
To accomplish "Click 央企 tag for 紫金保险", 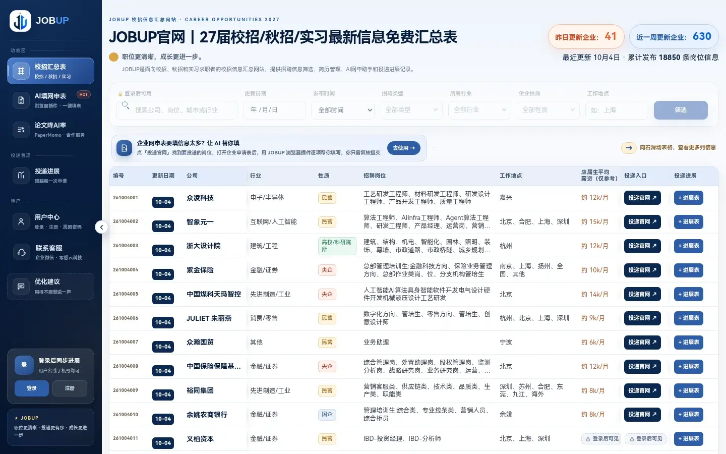I will (x=327, y=270).
